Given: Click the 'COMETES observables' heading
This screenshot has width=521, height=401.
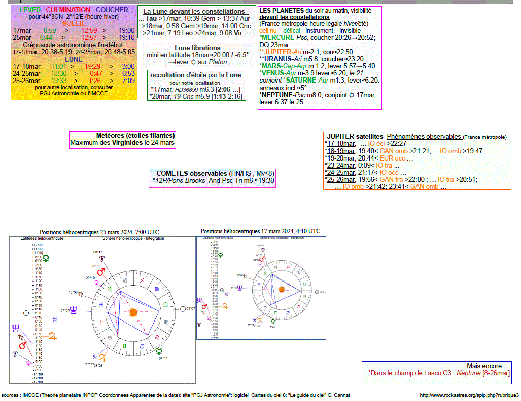Looking at the screenshot, I should tap(191, 173).
